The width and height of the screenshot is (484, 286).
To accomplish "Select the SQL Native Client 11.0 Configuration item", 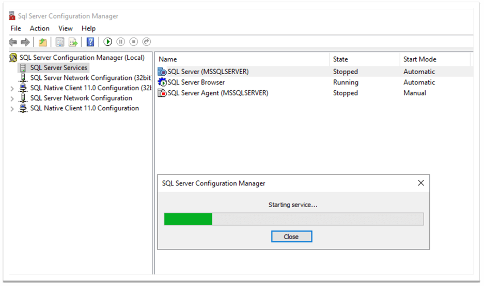I will 85,108.
